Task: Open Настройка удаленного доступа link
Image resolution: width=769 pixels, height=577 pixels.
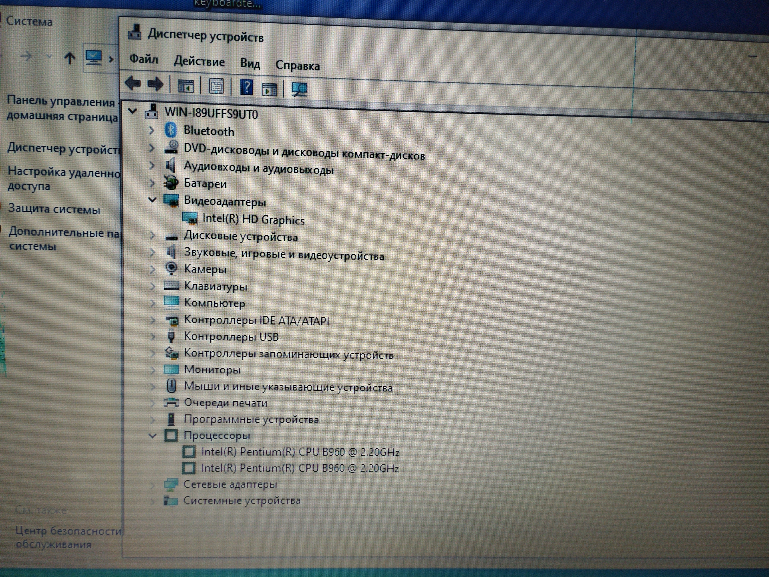Action: [x=64, y=178]
